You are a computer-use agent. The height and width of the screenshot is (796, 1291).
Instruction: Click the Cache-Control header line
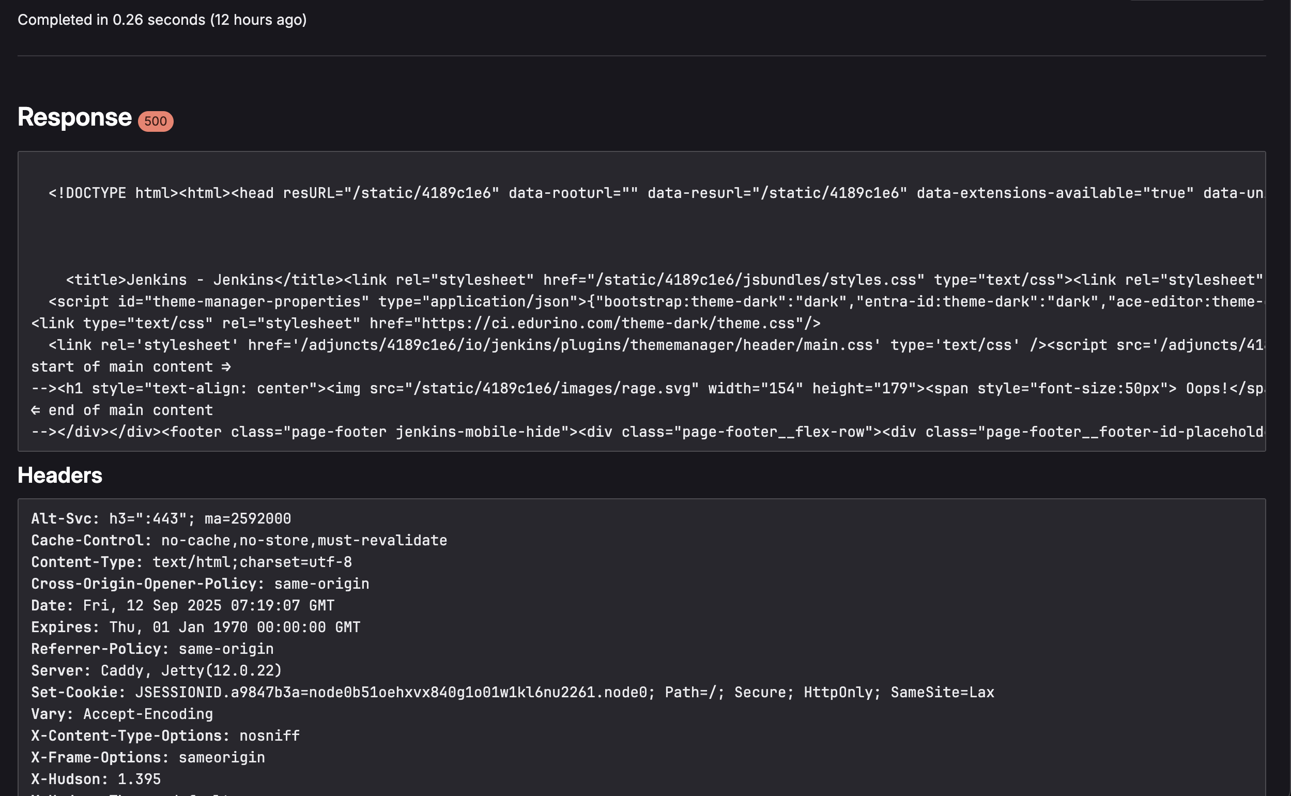pos(239,540)
